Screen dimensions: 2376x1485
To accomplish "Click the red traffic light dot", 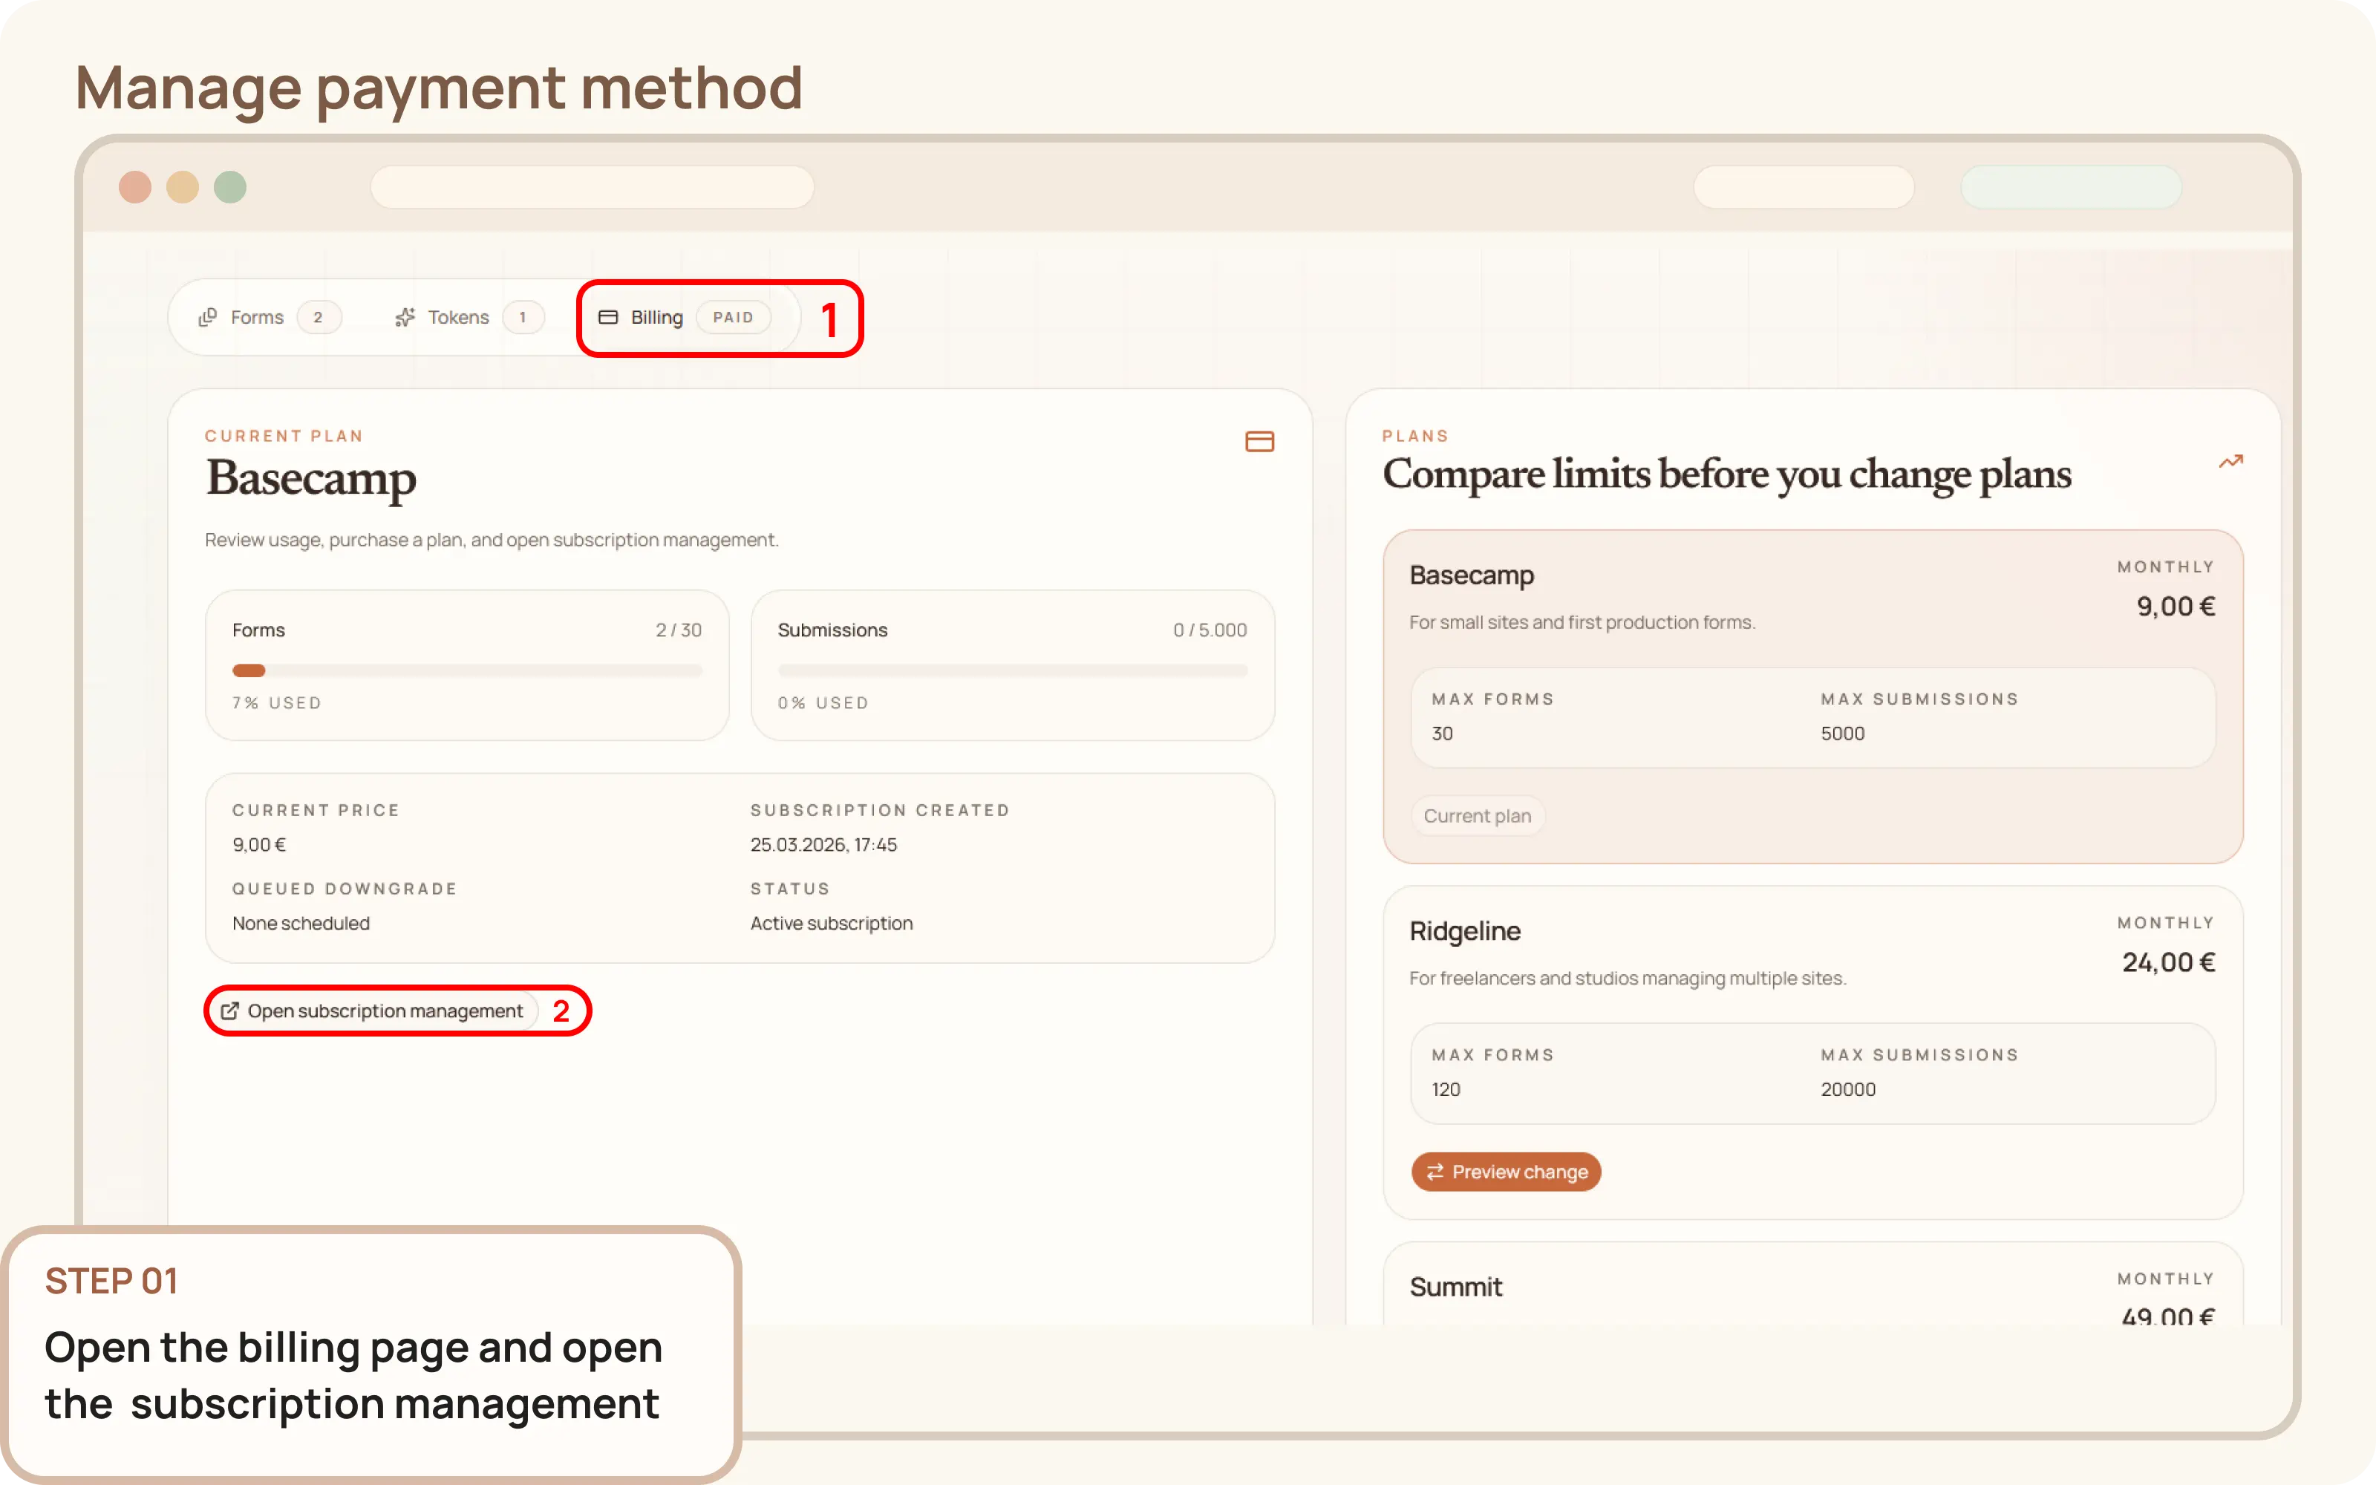I will [x=135, y=186].
